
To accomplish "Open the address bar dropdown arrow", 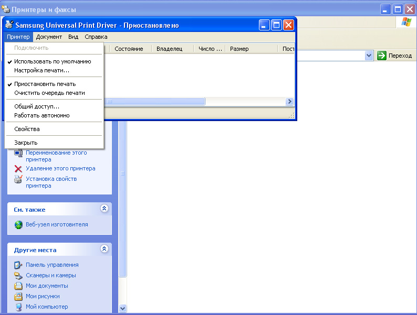I will click(369, 56).
